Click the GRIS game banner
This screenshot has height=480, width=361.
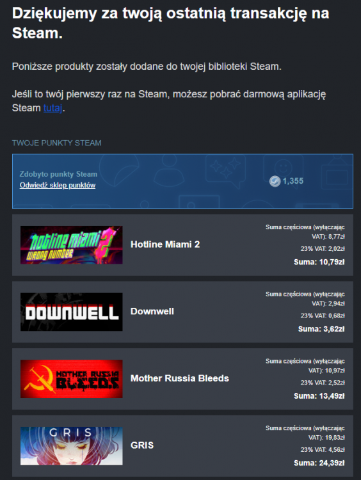(x=71, y=446)
